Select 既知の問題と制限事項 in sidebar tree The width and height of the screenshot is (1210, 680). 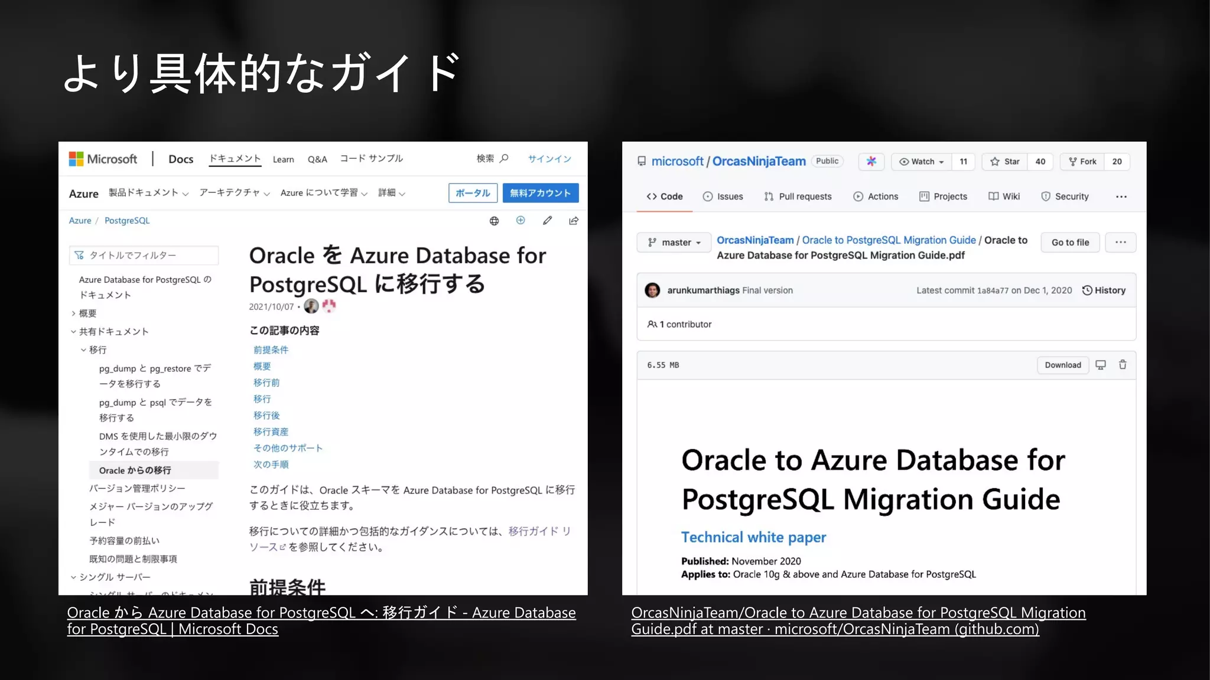tap(133, 559)
